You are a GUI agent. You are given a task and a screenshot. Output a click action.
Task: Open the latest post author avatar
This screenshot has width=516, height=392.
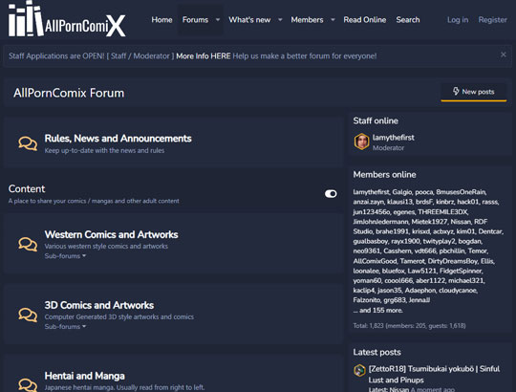(359, 370)
